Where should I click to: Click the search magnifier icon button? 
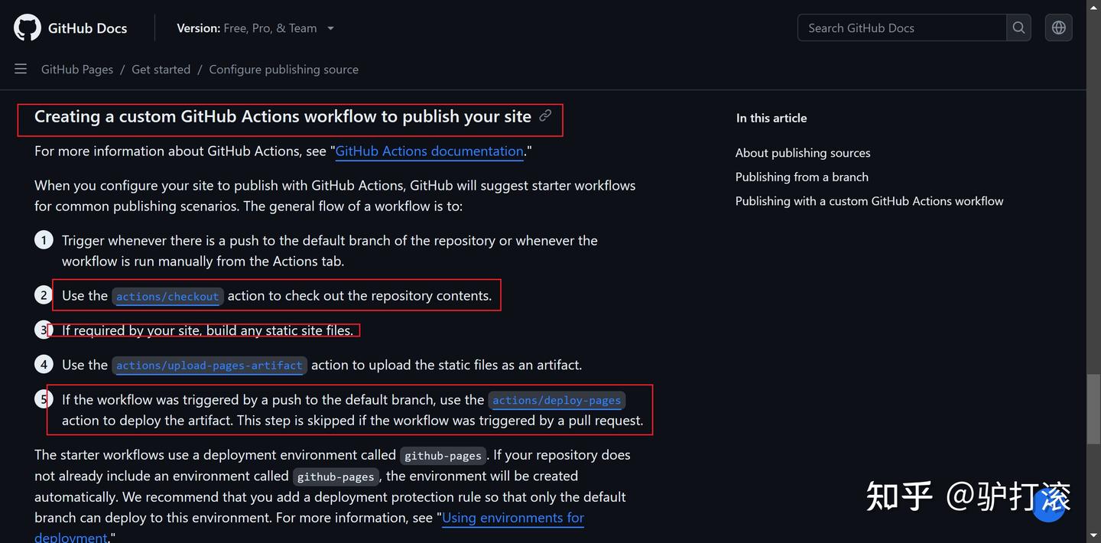coord(1018,28)
